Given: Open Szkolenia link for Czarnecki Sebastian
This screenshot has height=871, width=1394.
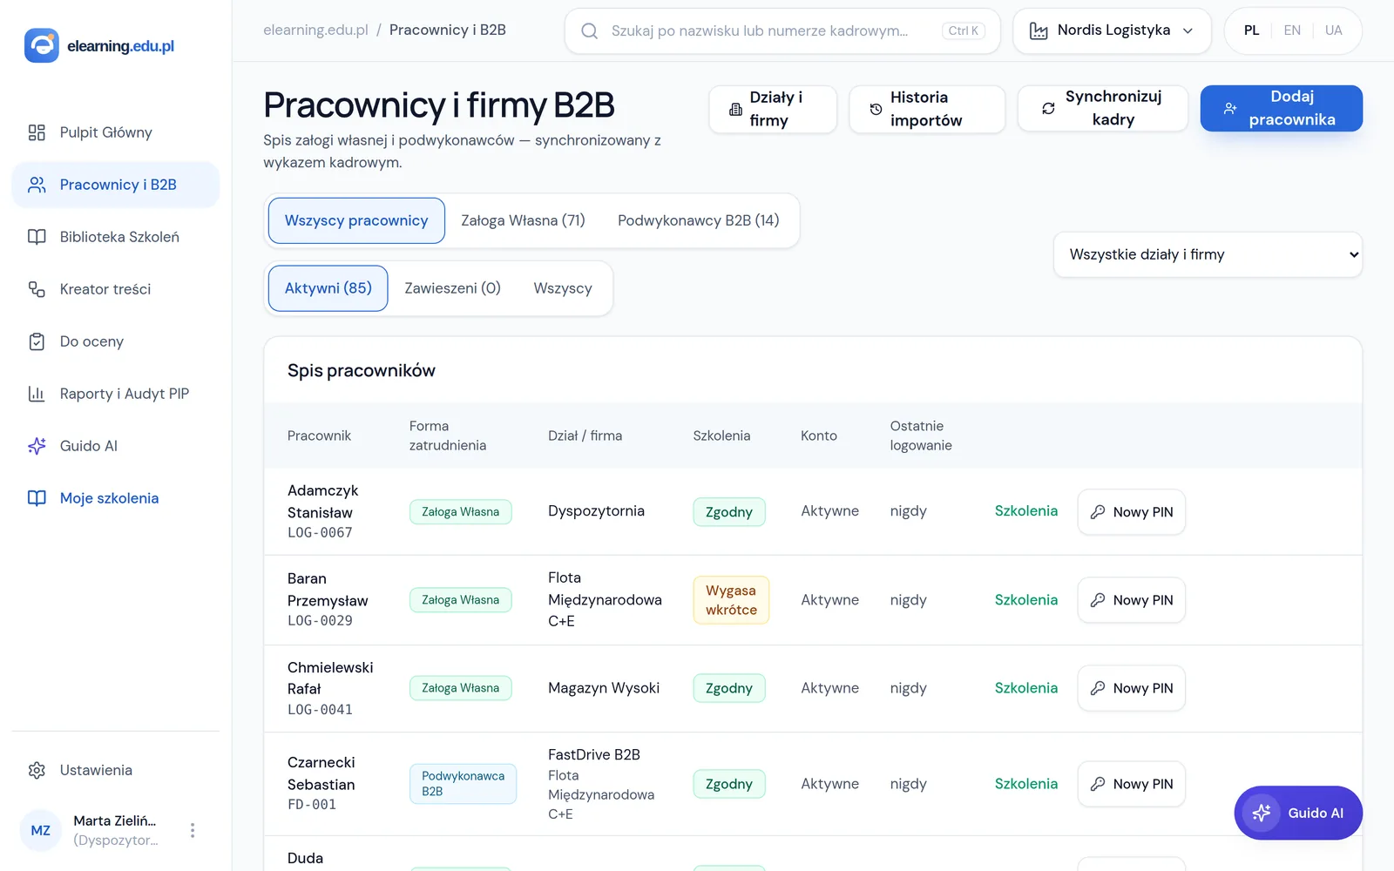Looking at the screenshot, I should [x=1026, y=784].
